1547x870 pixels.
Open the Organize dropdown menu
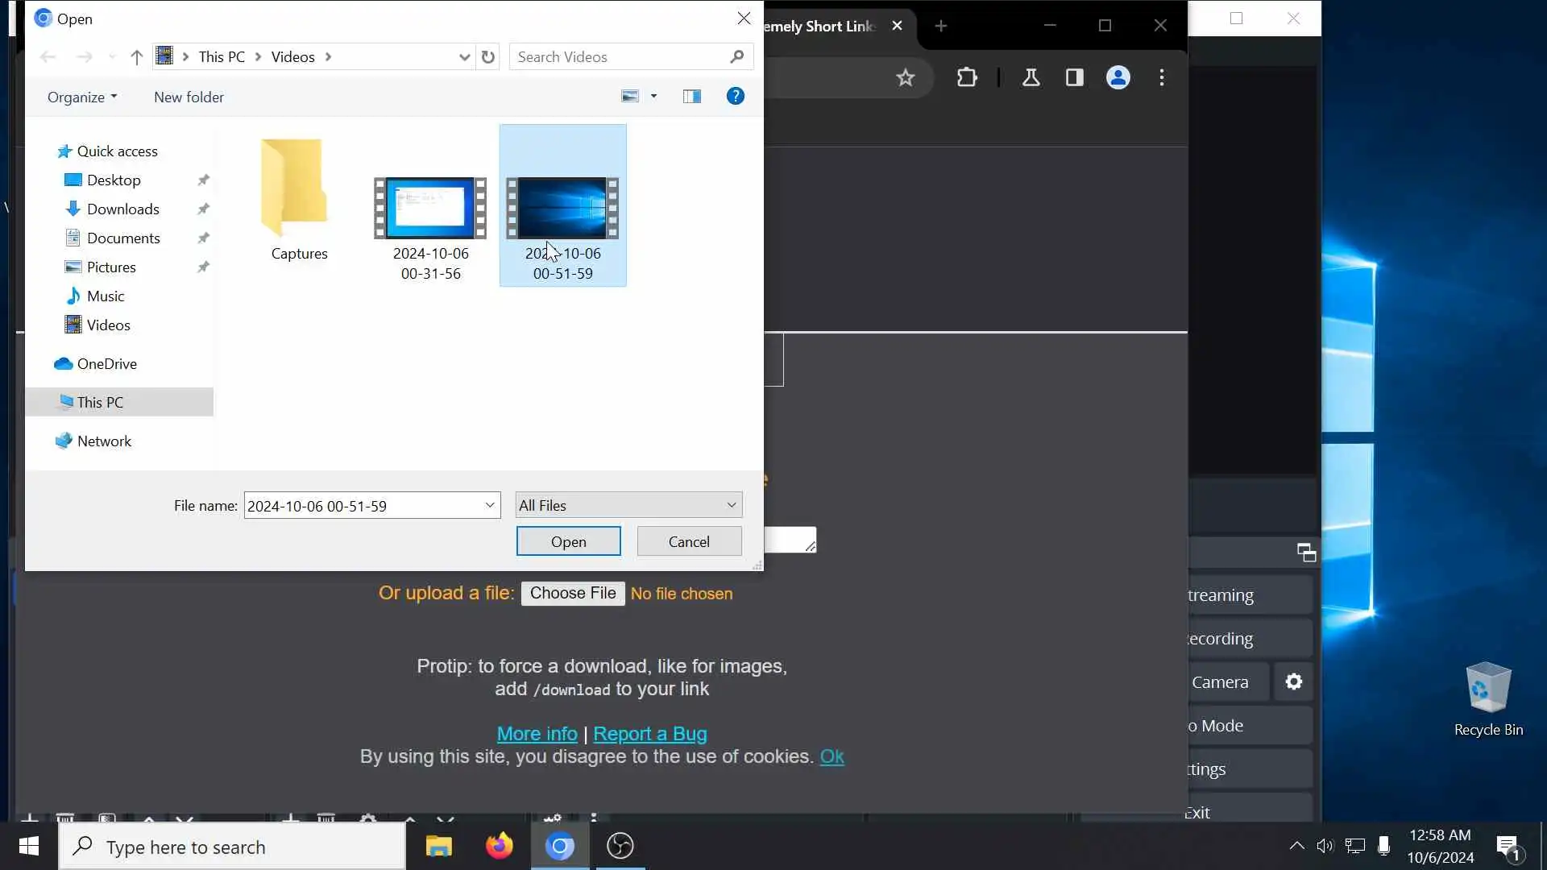click(x=81, y=97)
